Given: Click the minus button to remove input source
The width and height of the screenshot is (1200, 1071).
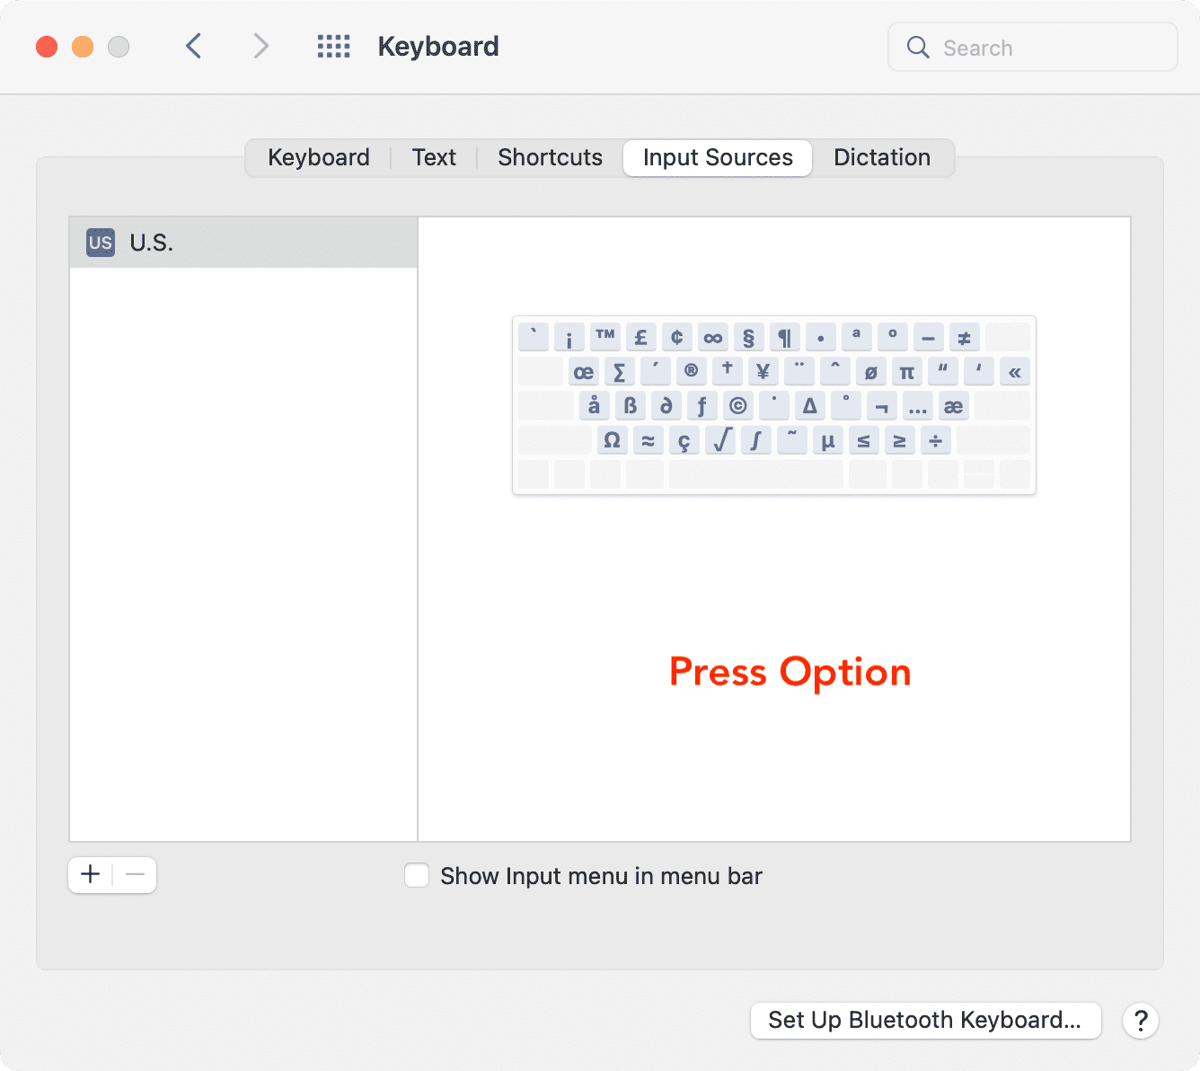Looking at the screenshot, I should [x=135, y=874].
